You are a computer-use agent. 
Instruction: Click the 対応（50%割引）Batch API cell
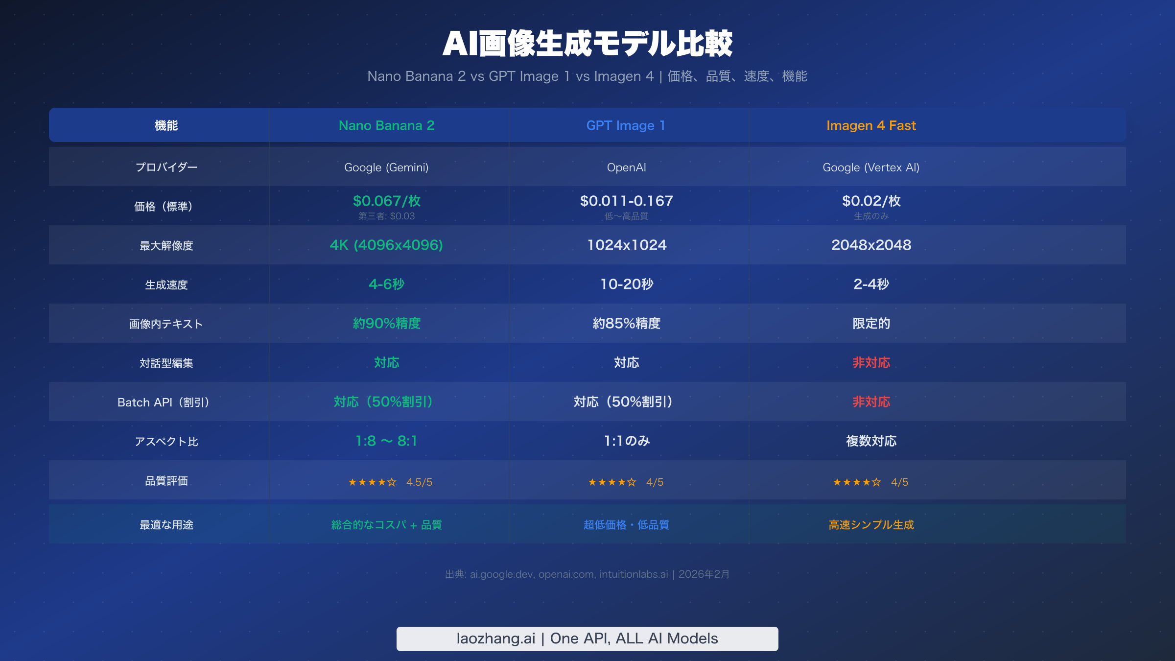pyautogui.click(x=387, y=402)
